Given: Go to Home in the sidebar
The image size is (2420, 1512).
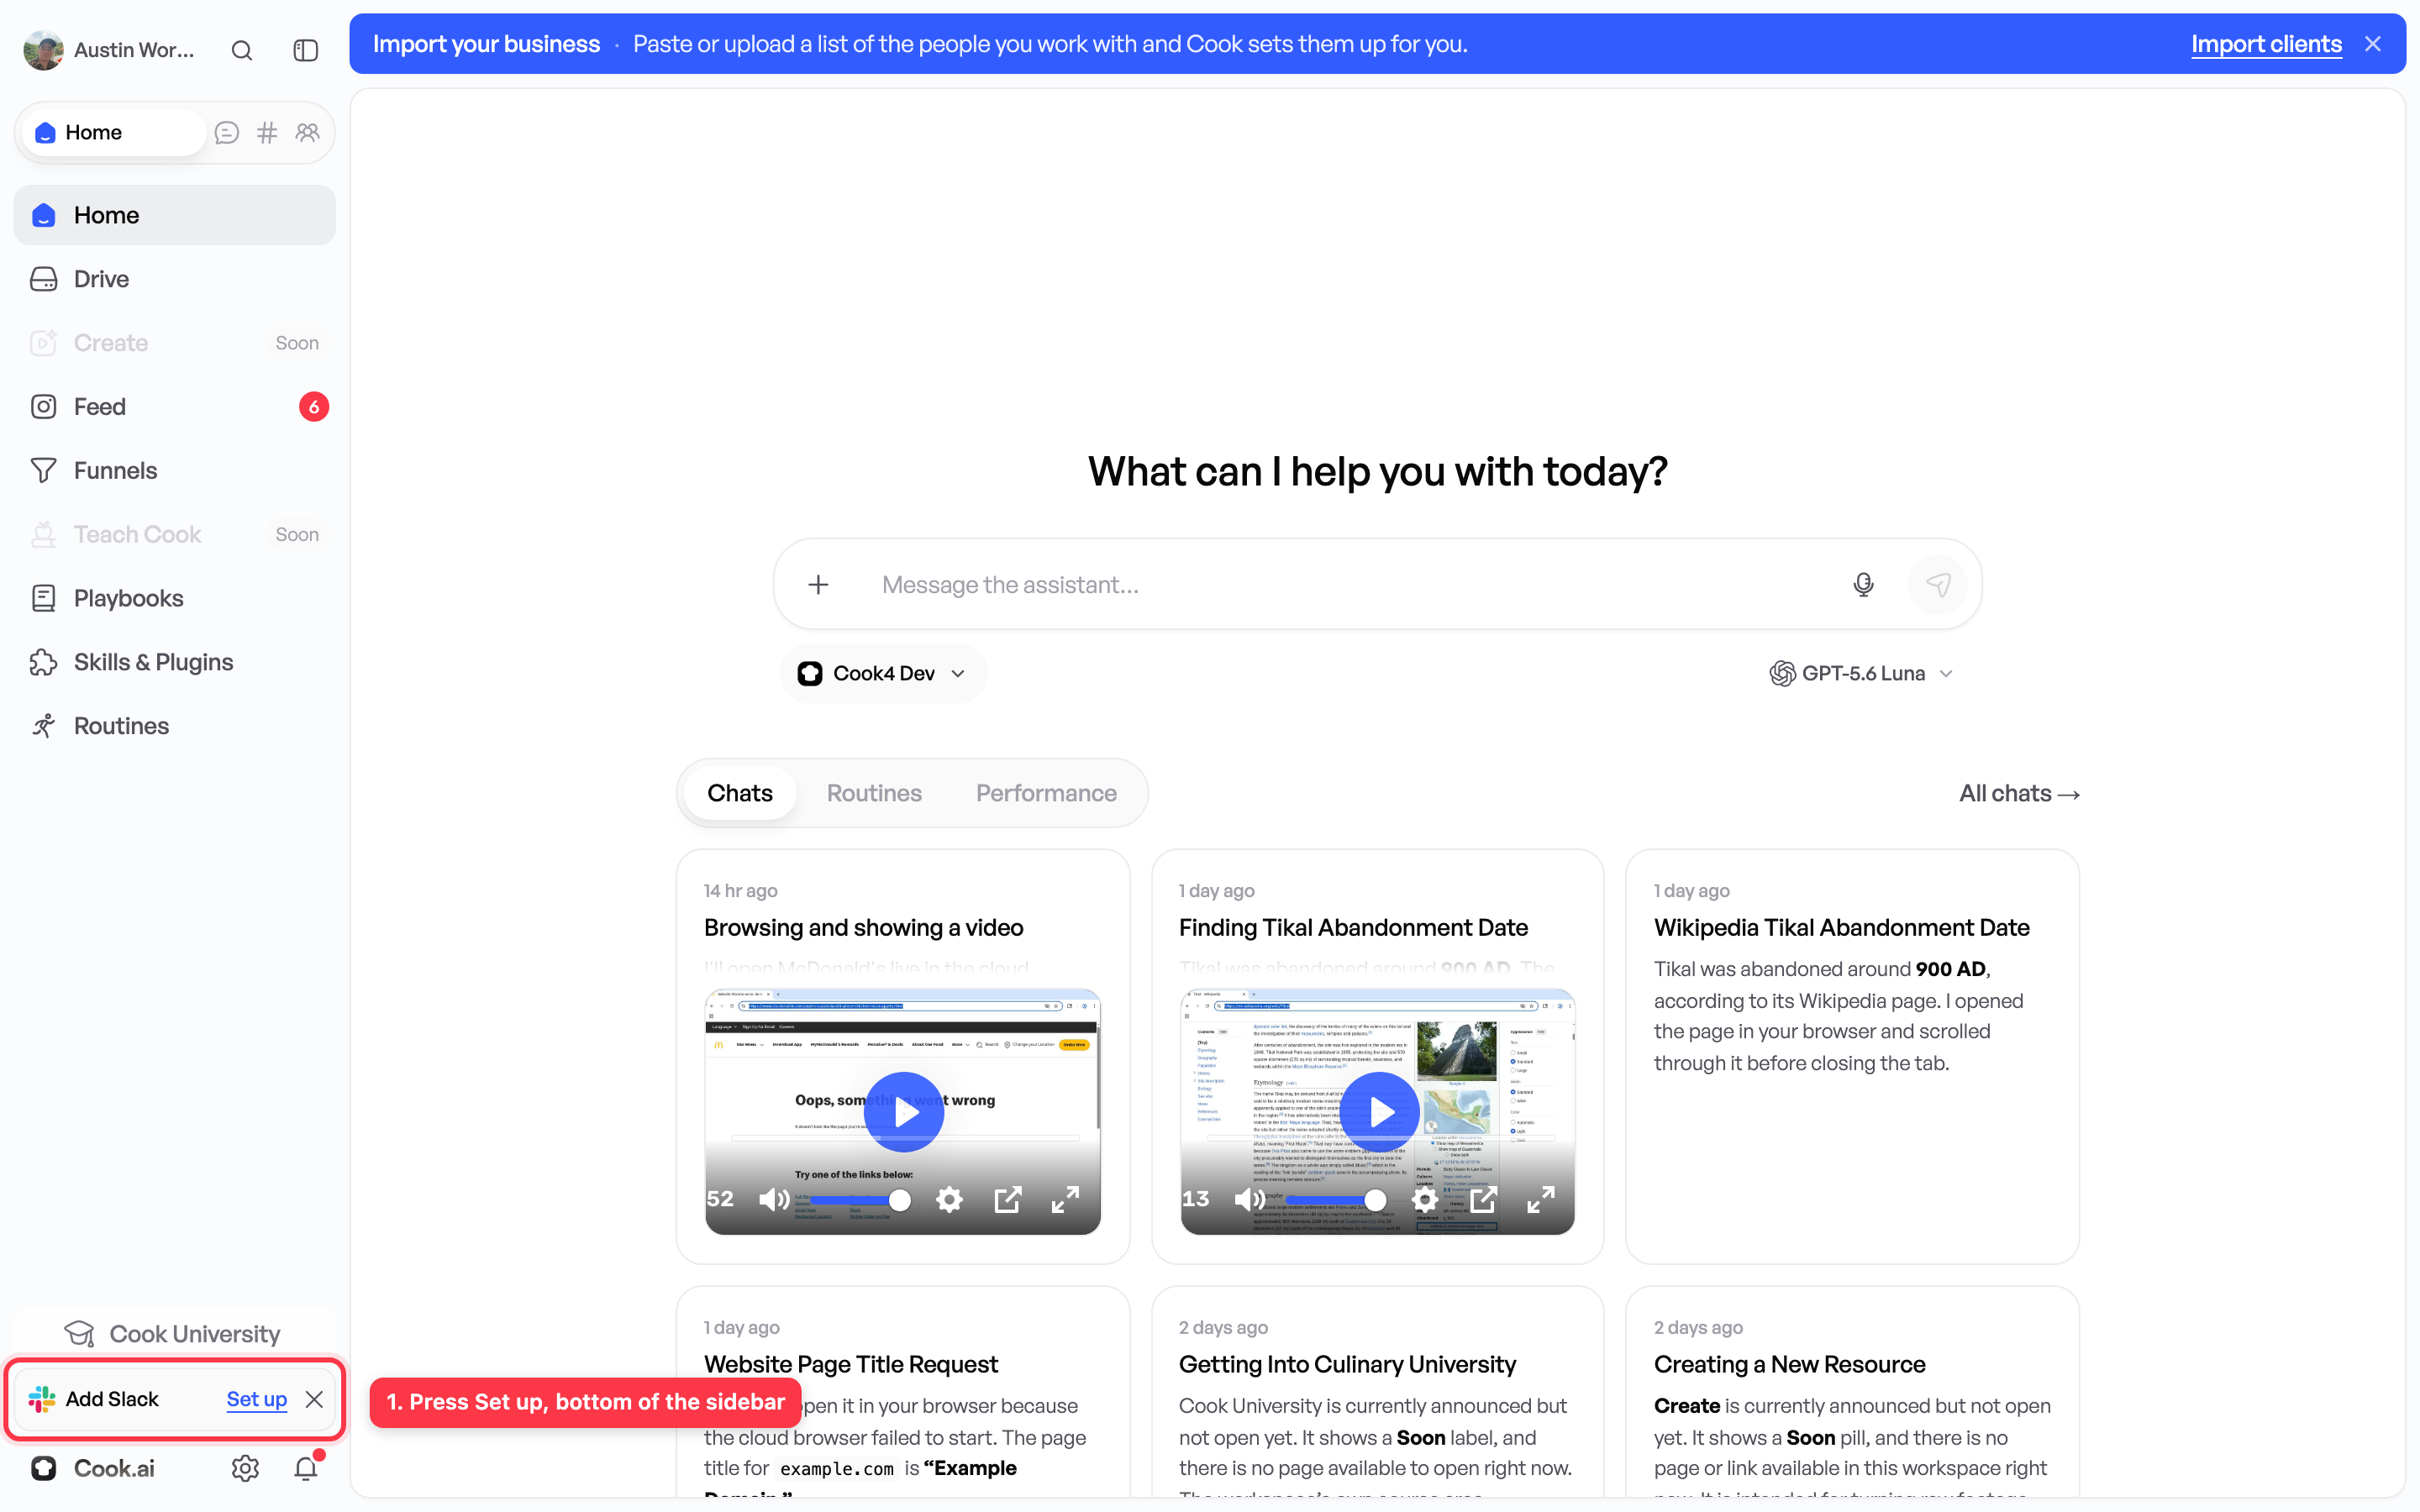Looking at the screenshot, I should point(175,215).
